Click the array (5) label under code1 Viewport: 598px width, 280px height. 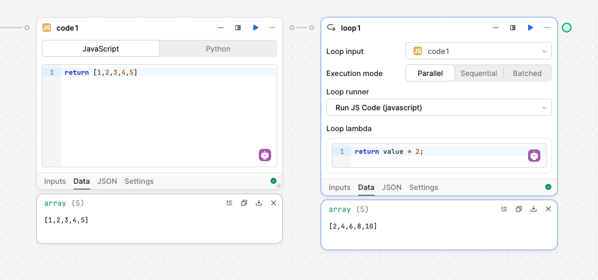[x=64, y=203]
